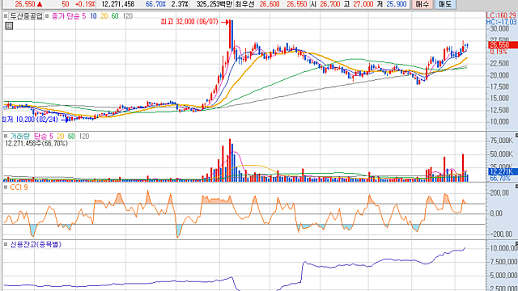Click the current price 26,550 in top bar
The width and height of the screenshot is (518, 291).
(25, 4)
